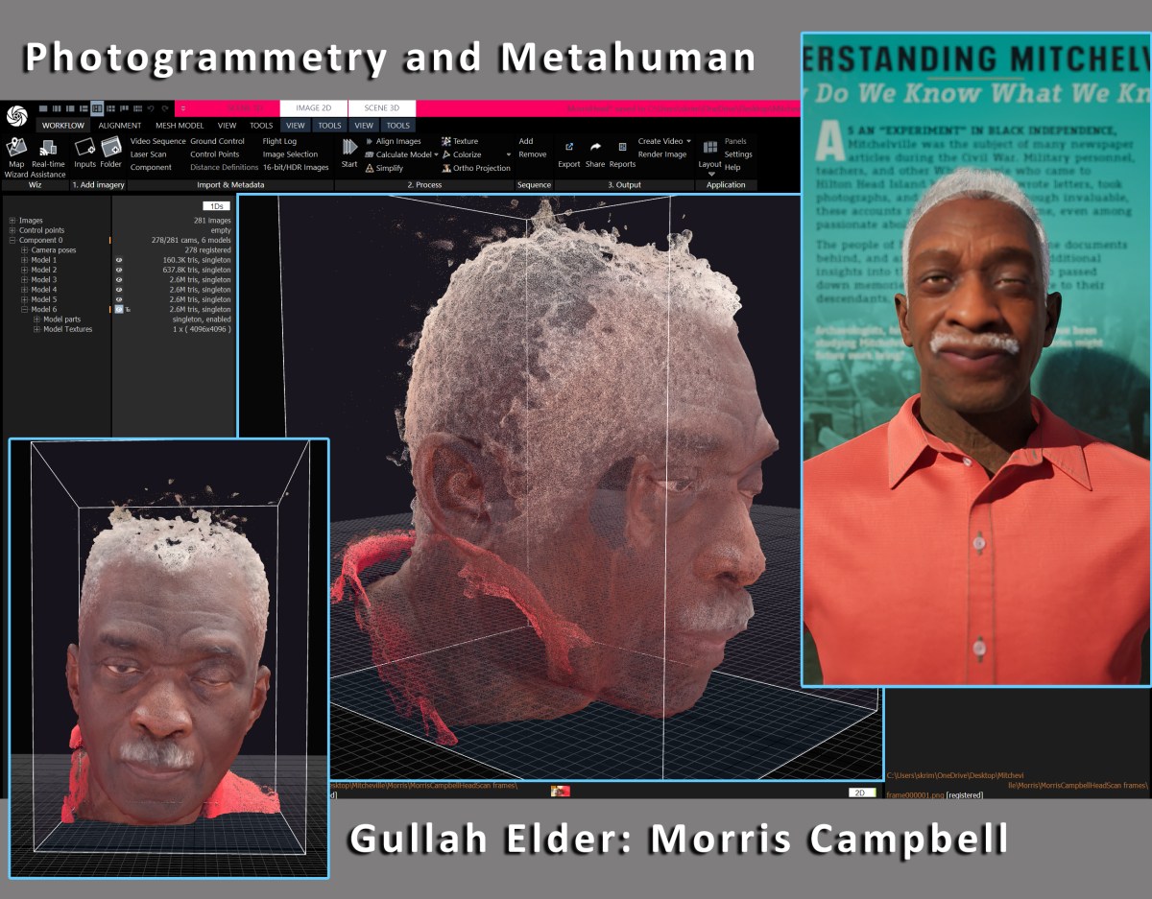
Task: Click the Render Image button
Action: point(662,154)
